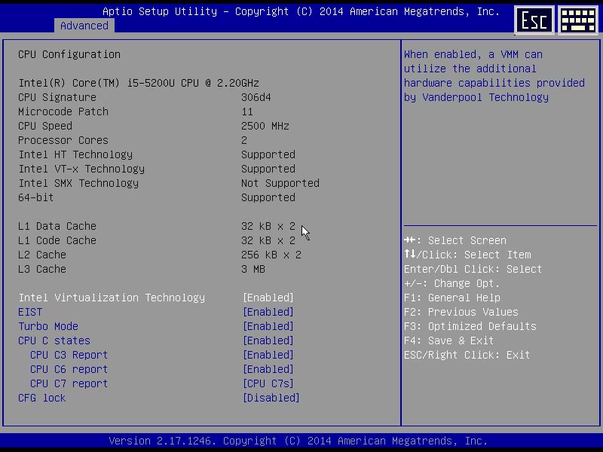603x452 pixels.
Task: Click the 64-bit label
Action: click(x=35, y=197)
